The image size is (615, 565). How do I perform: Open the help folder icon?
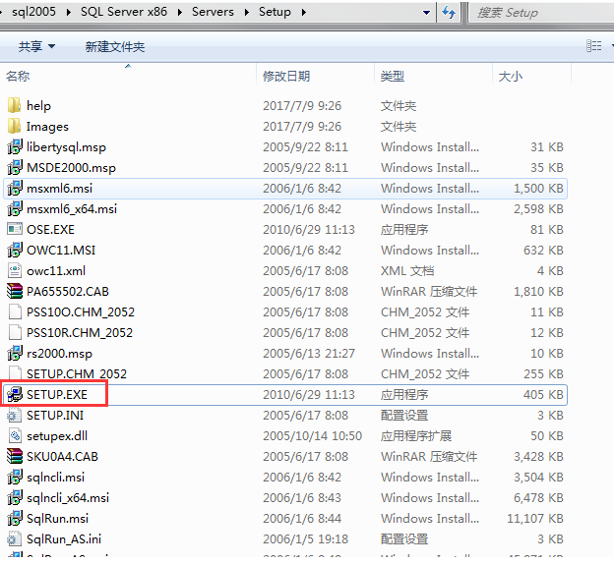(x=14, y=105)
